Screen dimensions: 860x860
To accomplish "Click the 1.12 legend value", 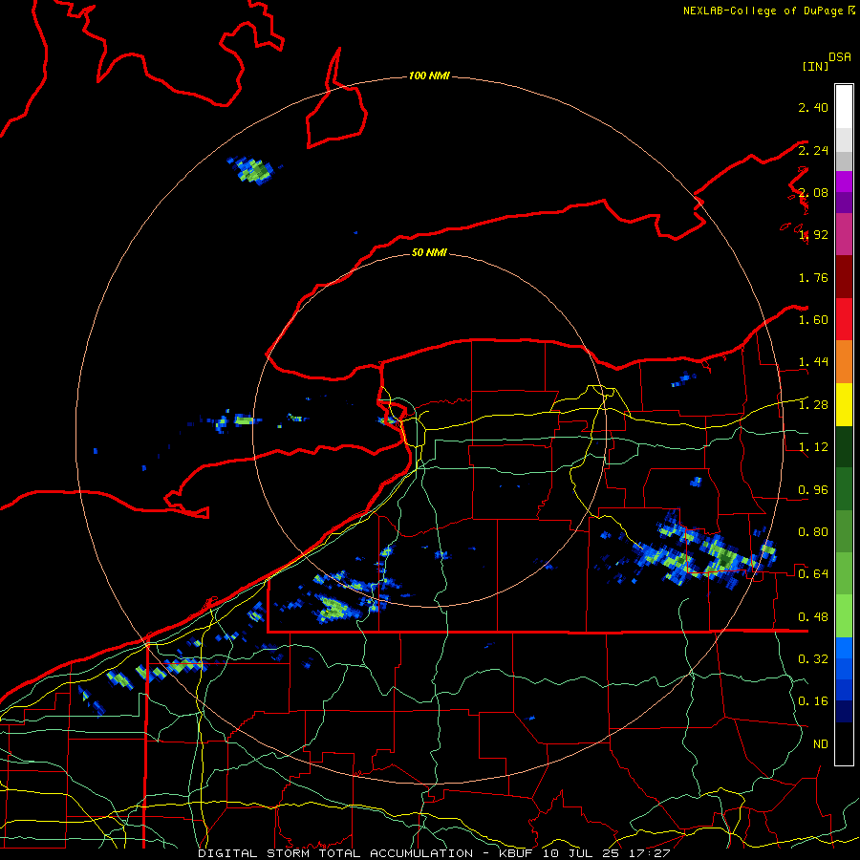I will coord(813,447).
